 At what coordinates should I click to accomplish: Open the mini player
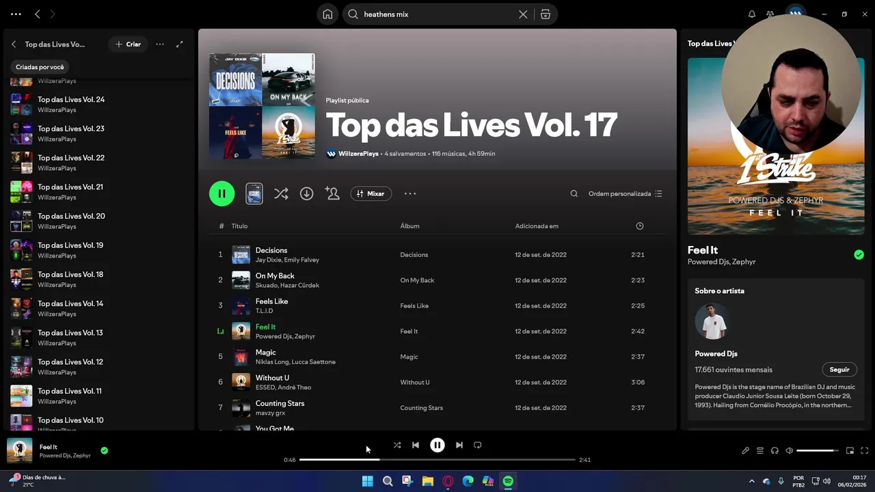850,450
